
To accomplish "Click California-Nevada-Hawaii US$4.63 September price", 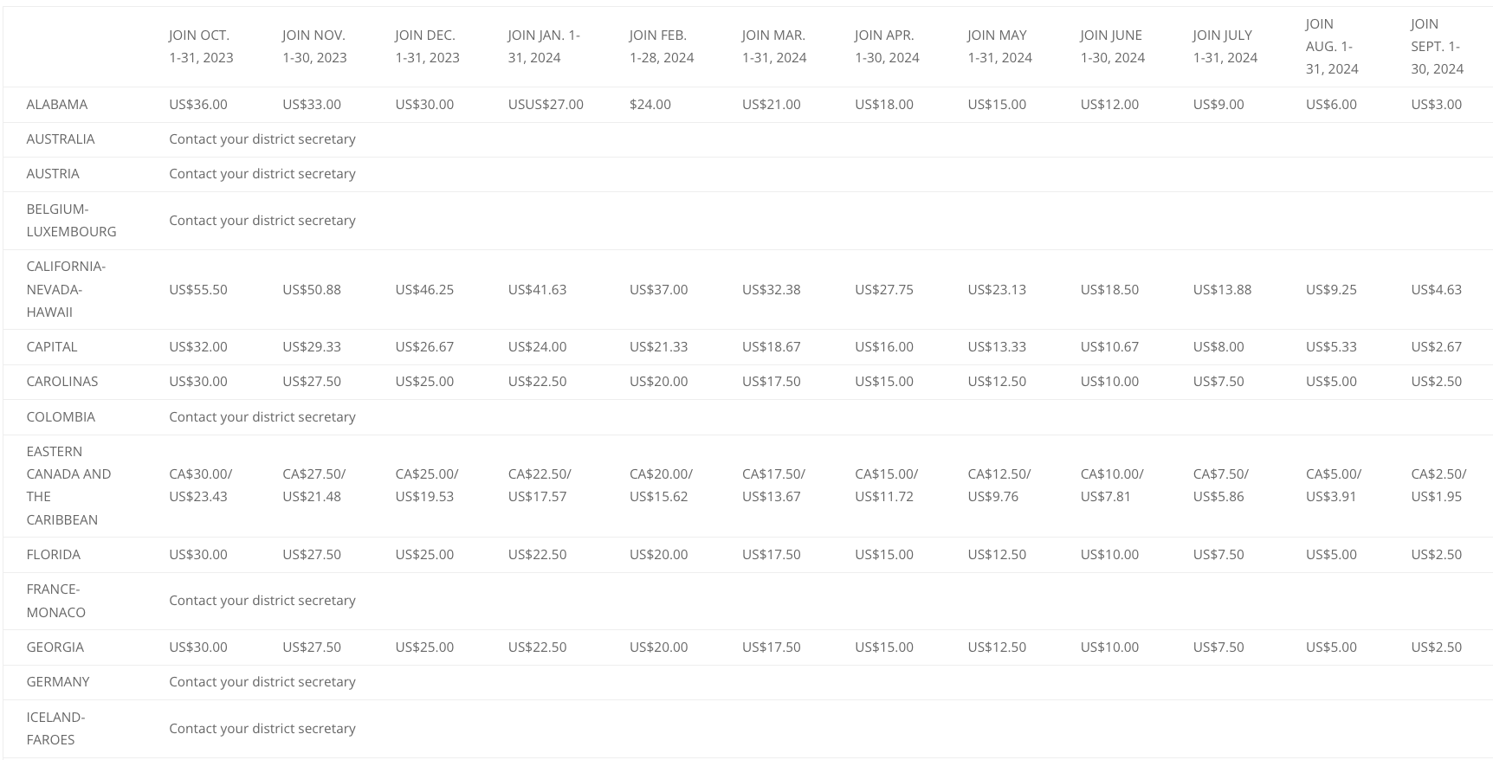I will [x=1436, y=290].
